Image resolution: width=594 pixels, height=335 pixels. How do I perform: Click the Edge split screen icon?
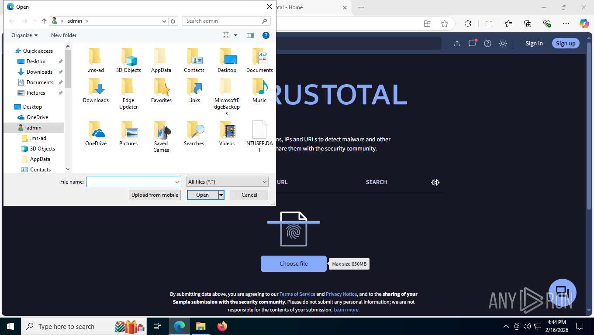coord(489,24)
